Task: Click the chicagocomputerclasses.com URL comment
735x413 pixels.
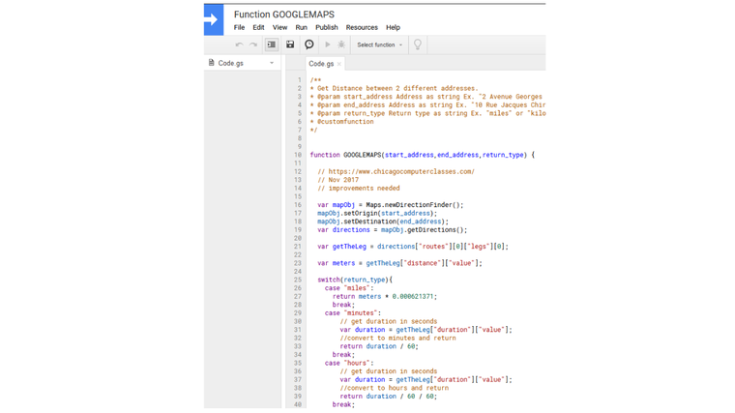Action: [x=397, y=171]
